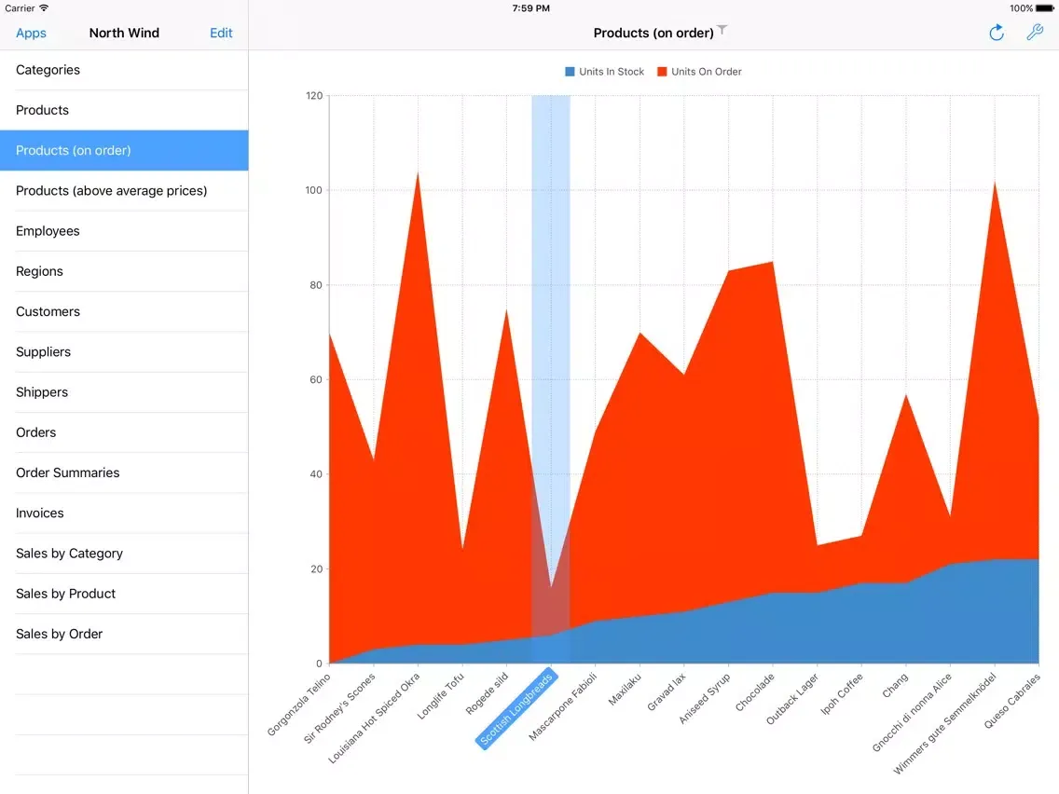
Task: Select the Queso Cabrales axis label
Action: pyautogui.click(x=1011, y=701)
